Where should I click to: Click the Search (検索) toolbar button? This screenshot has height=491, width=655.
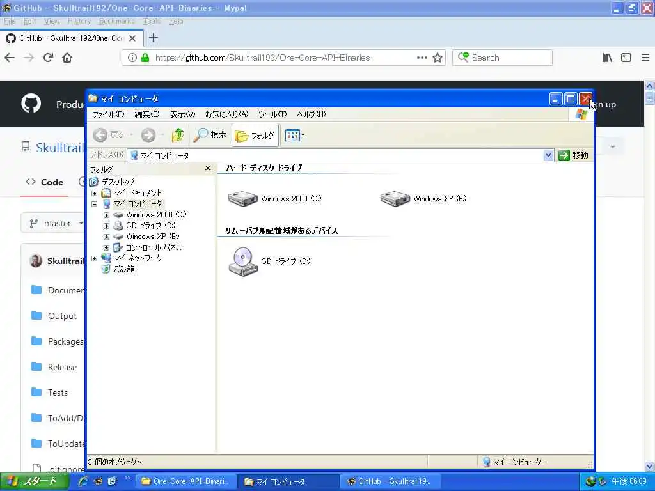pyautogui.click(x=210, y=135)
